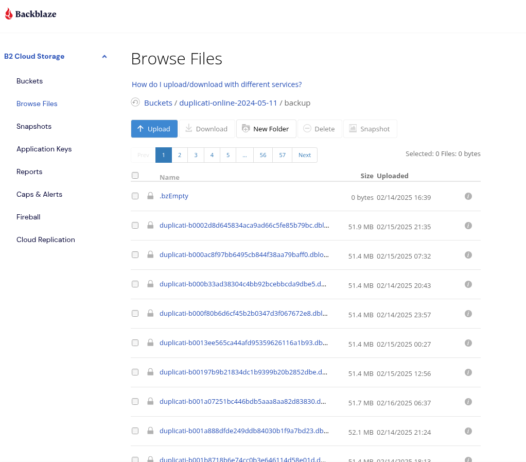Check the .bzEmpty file checkbox

coord(135,196)
